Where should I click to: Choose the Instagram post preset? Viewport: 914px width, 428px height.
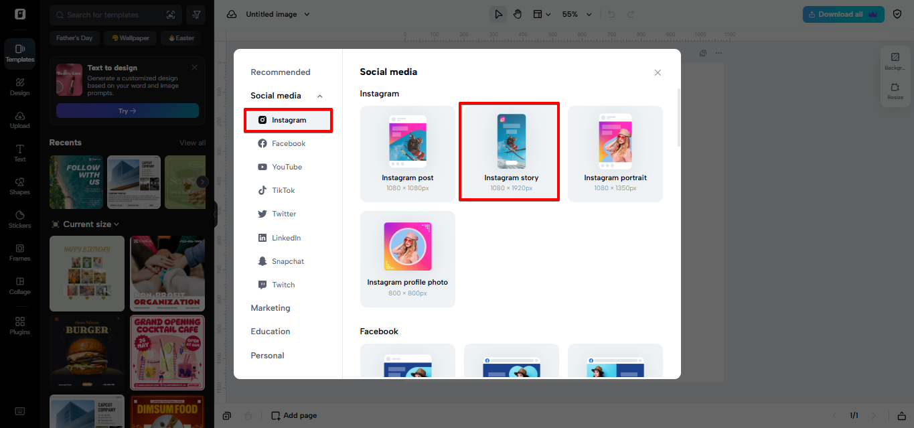pyautogui.click(x=408, y=154)
